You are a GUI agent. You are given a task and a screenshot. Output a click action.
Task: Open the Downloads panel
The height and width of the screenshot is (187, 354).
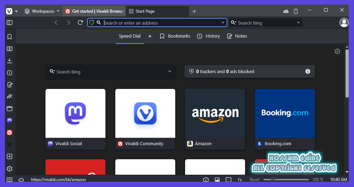point(10,61)
